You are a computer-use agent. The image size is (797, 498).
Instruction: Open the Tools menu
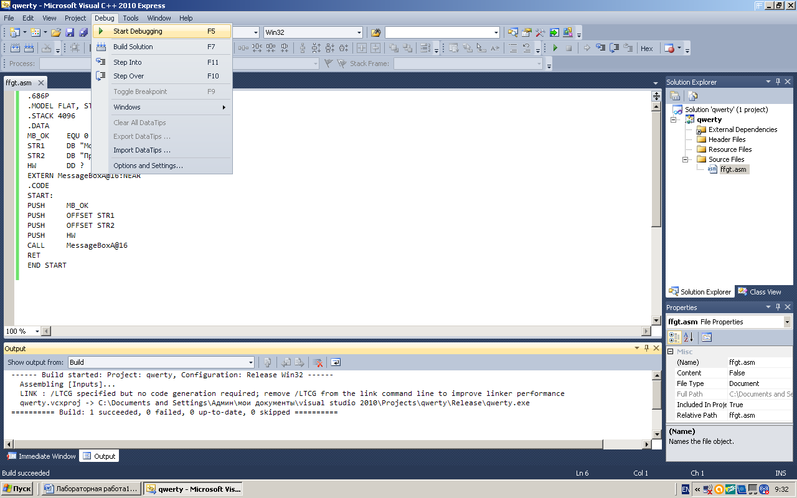(131, 18)
